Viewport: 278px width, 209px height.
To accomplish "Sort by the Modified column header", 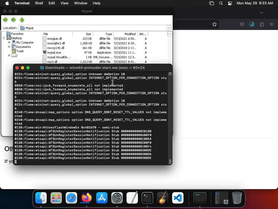I will [x=125, y=34].
